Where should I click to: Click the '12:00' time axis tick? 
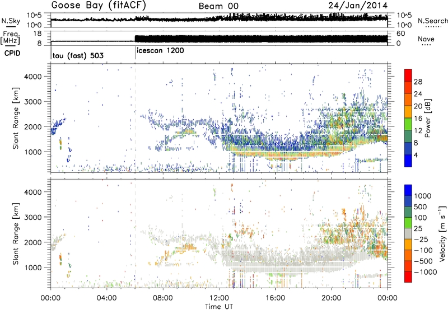point(219,298)
